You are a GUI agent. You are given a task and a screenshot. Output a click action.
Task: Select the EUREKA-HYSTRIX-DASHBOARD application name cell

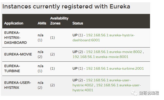(x=15, y=38)
